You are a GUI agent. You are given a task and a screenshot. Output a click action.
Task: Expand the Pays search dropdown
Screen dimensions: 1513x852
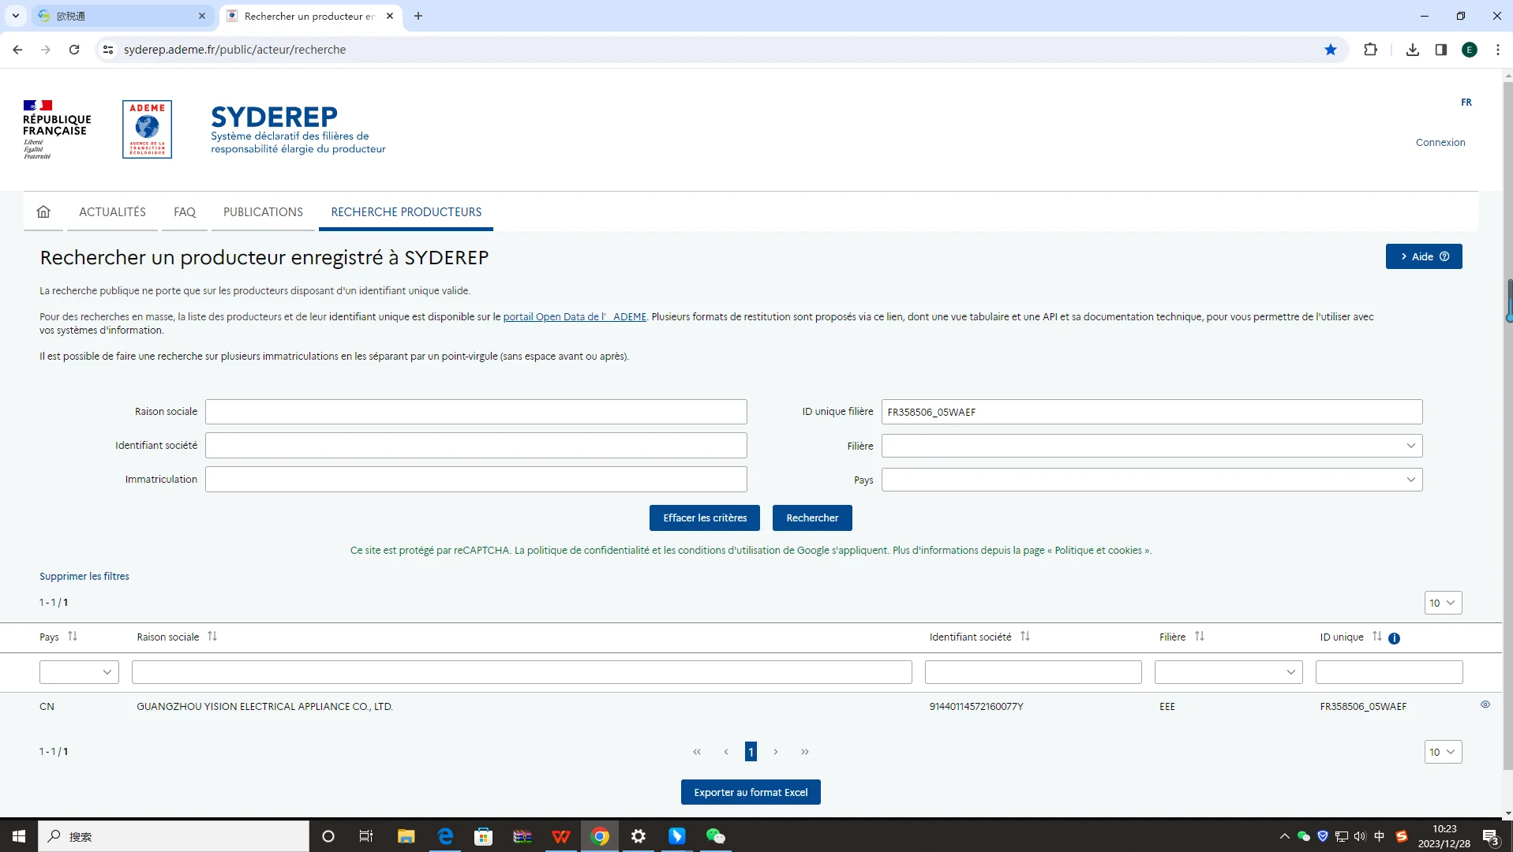(1151, 480)
